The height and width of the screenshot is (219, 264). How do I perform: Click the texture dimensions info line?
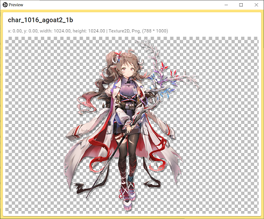[x=88, y=31]
